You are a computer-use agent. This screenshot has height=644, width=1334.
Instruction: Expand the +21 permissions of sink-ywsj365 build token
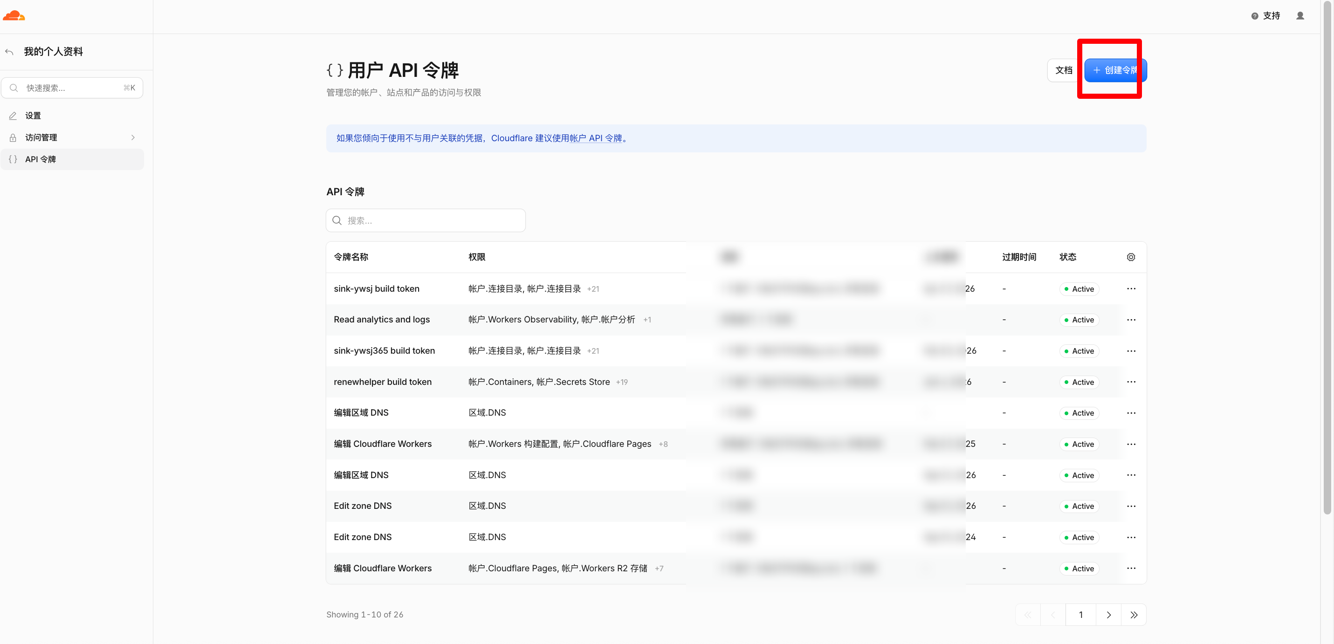pyautogui.click(x=593, y=351)
